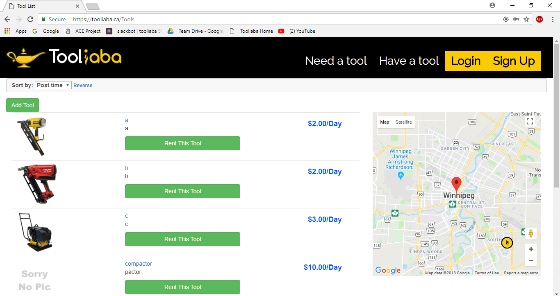Switch map to Map view
Viewport: 560px width, 296px height.
385,122
